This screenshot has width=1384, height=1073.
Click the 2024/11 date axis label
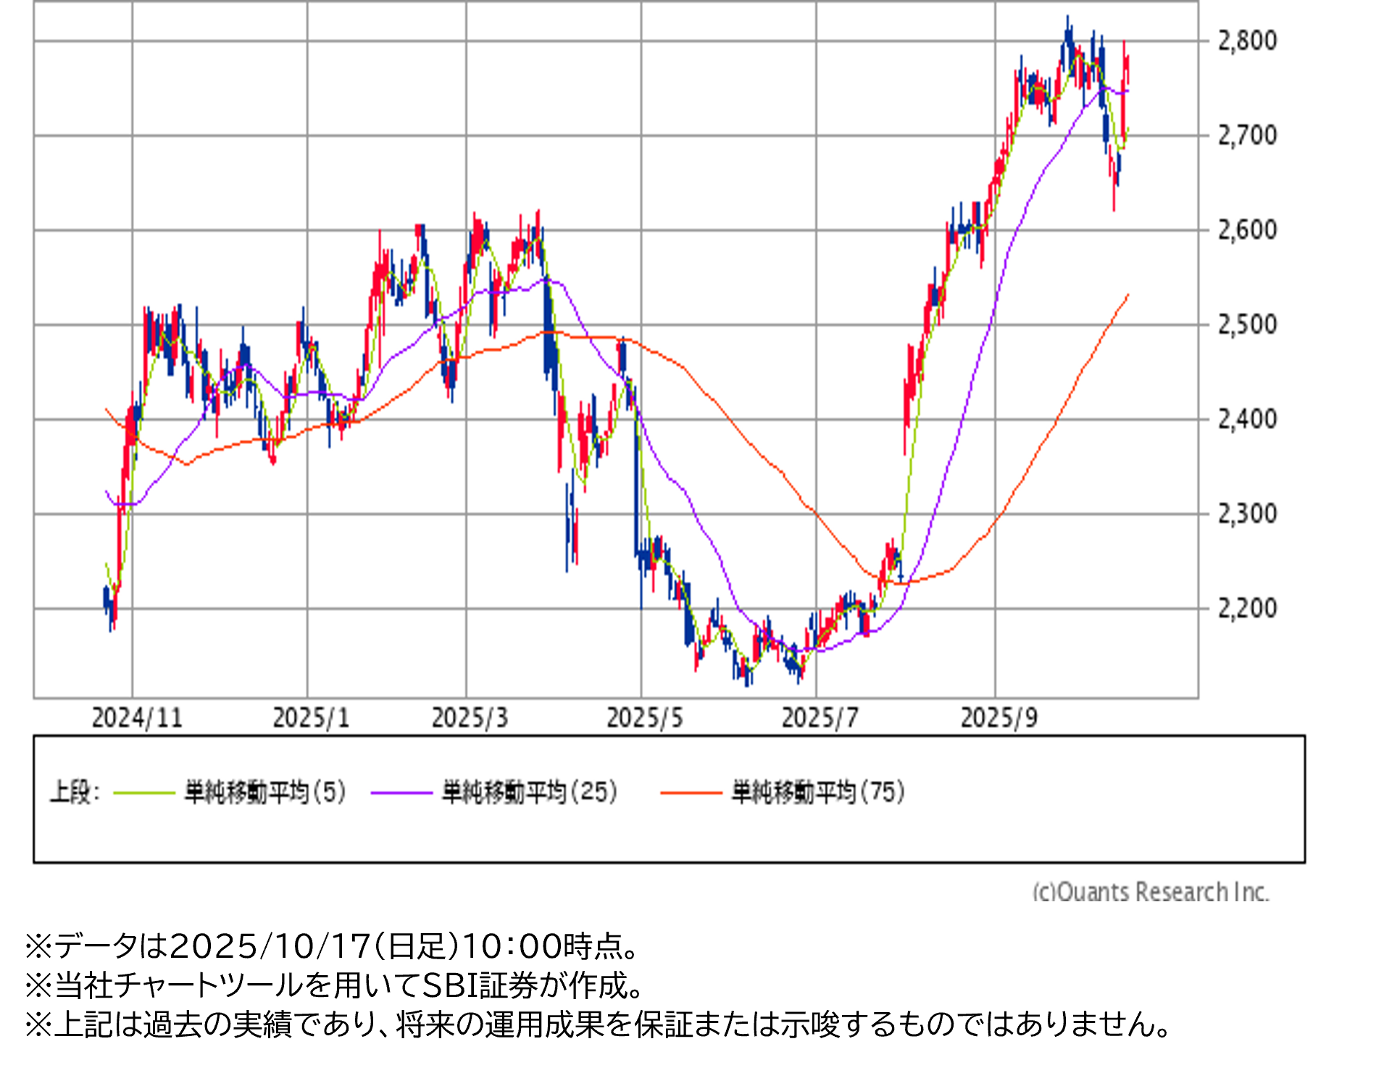tap(137, 718)
